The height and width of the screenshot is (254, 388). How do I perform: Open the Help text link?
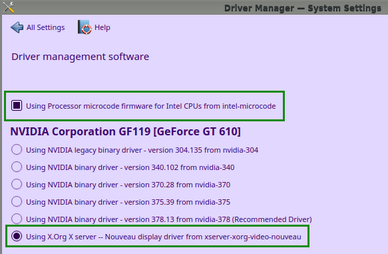pos(102,27)
